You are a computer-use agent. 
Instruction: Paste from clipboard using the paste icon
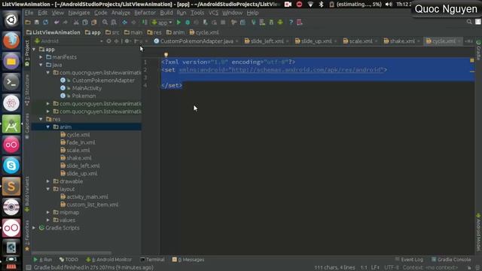[x=93, y=23]
